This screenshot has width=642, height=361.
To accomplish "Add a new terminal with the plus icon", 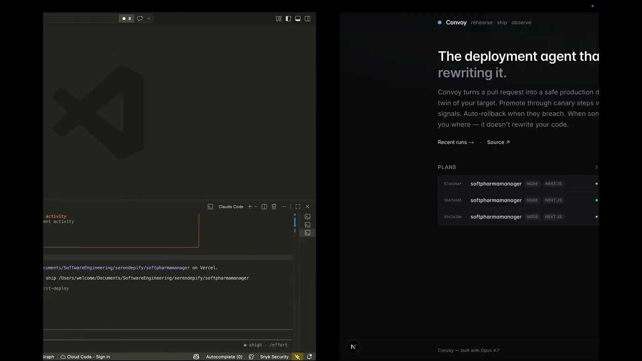I will point(250,207).
